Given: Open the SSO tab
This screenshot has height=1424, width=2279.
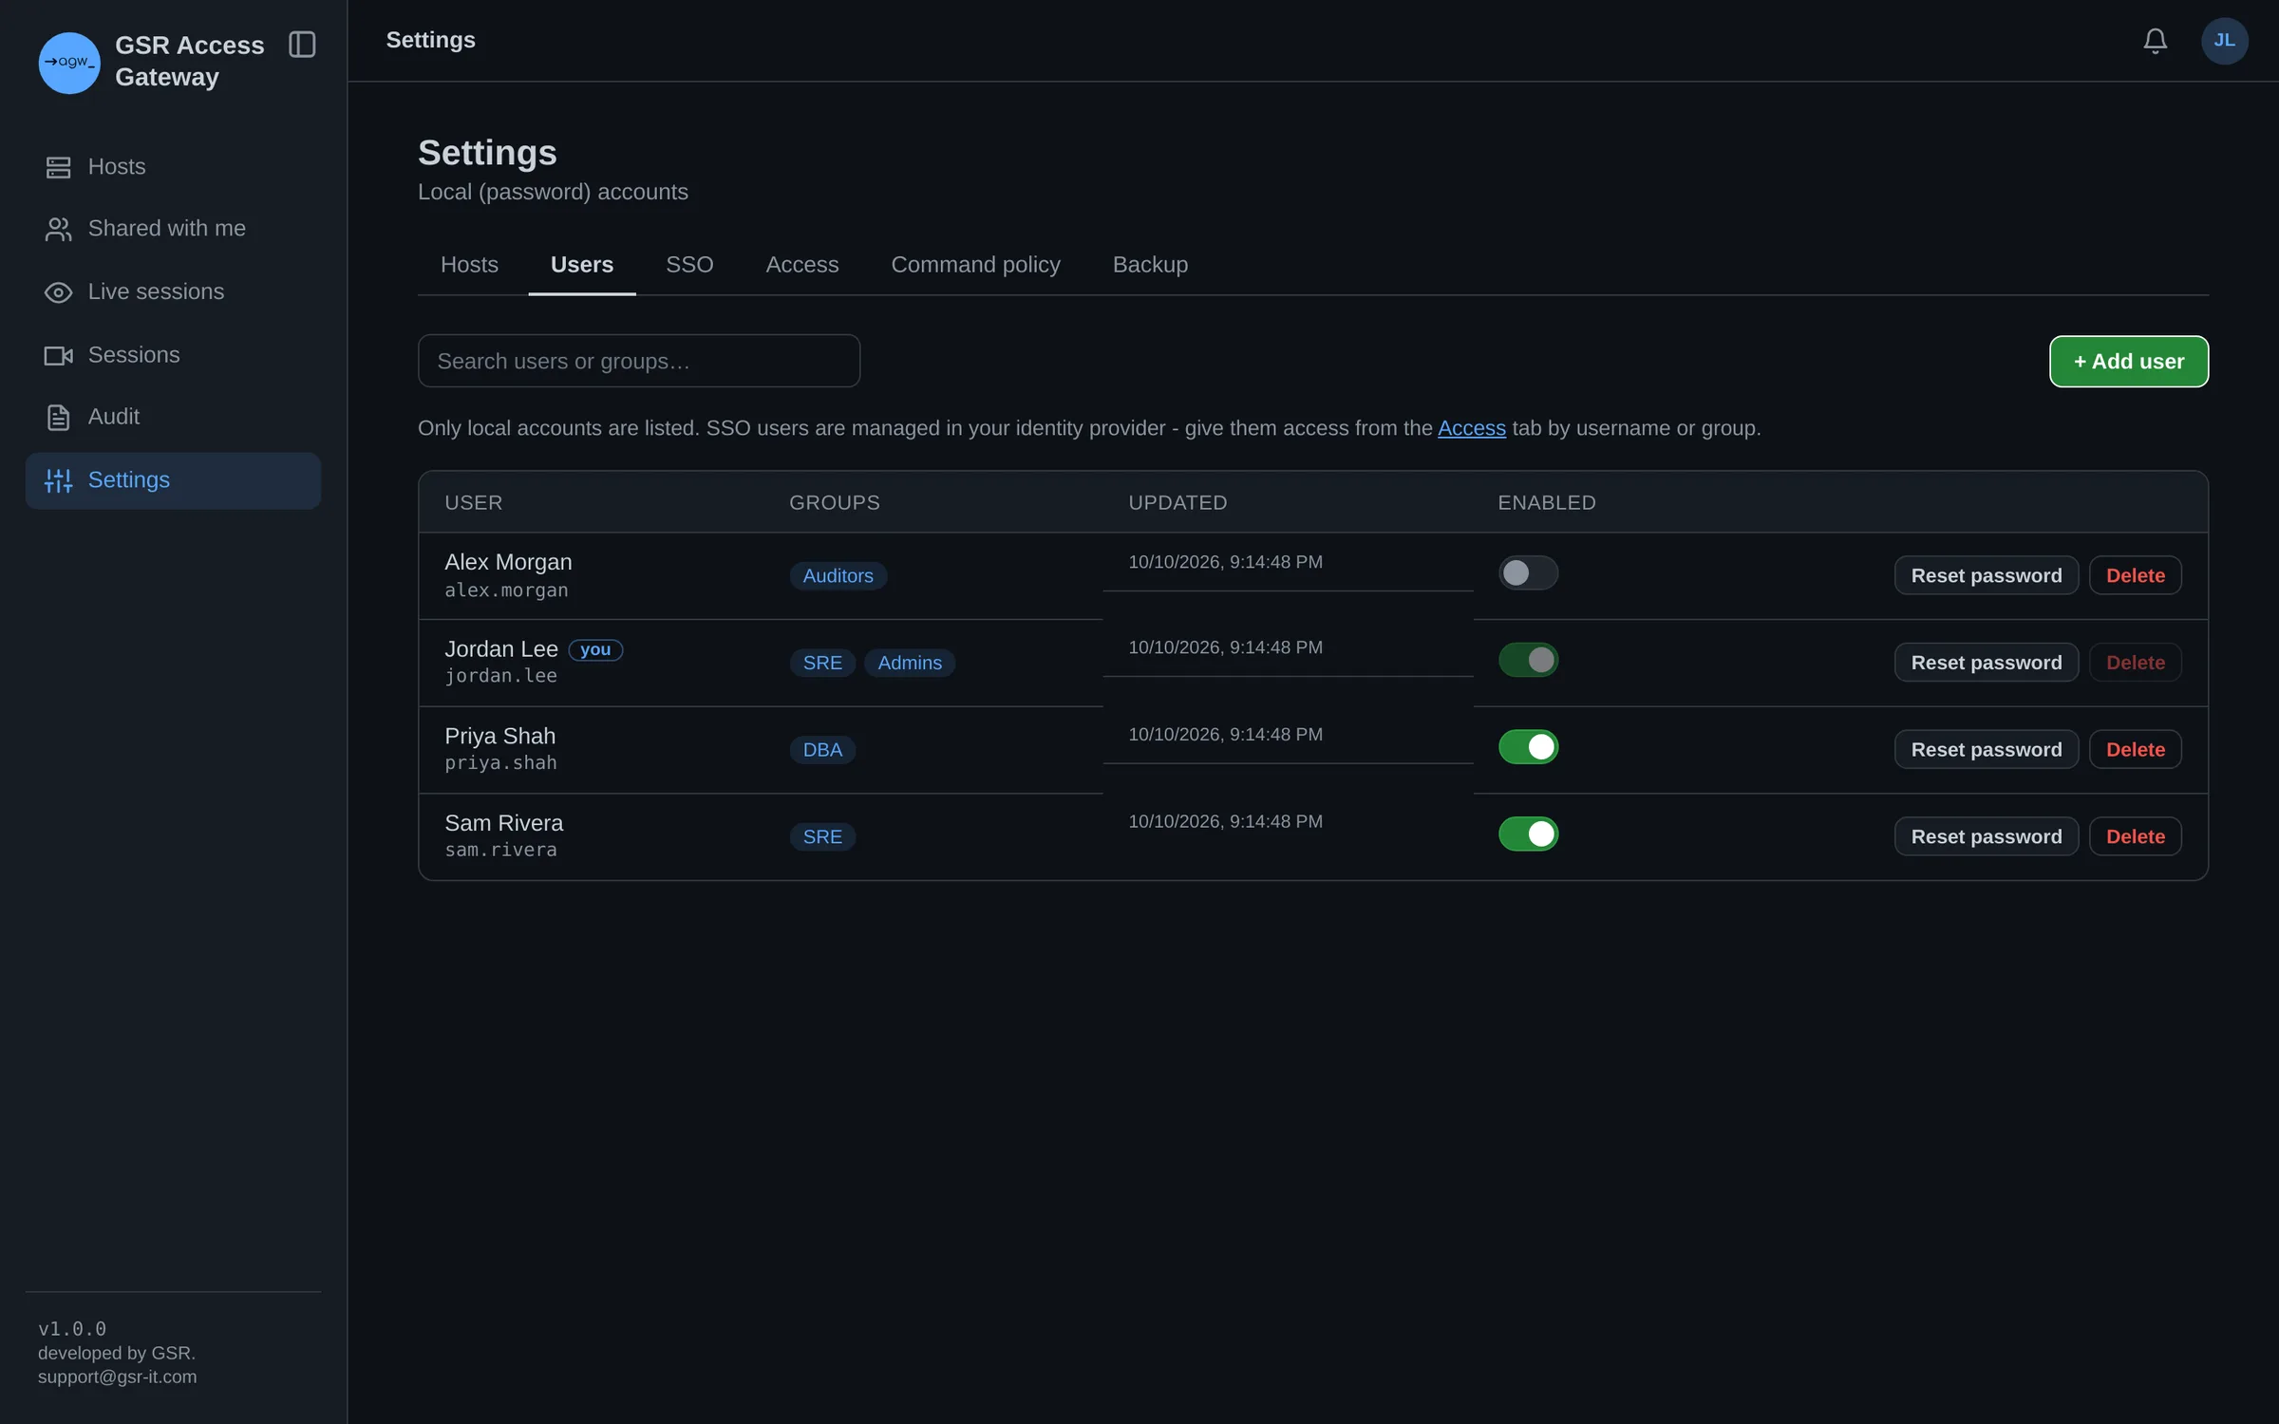Looking at the screenshot, I should pyautogui.click(x=689, y=265).
